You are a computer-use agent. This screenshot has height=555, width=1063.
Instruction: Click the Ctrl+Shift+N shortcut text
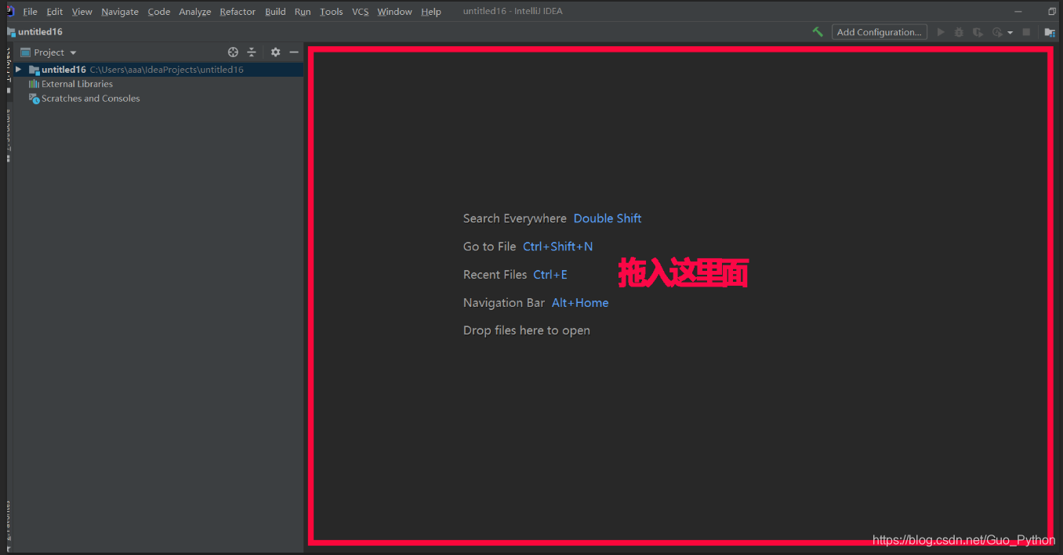click(558, 247)
